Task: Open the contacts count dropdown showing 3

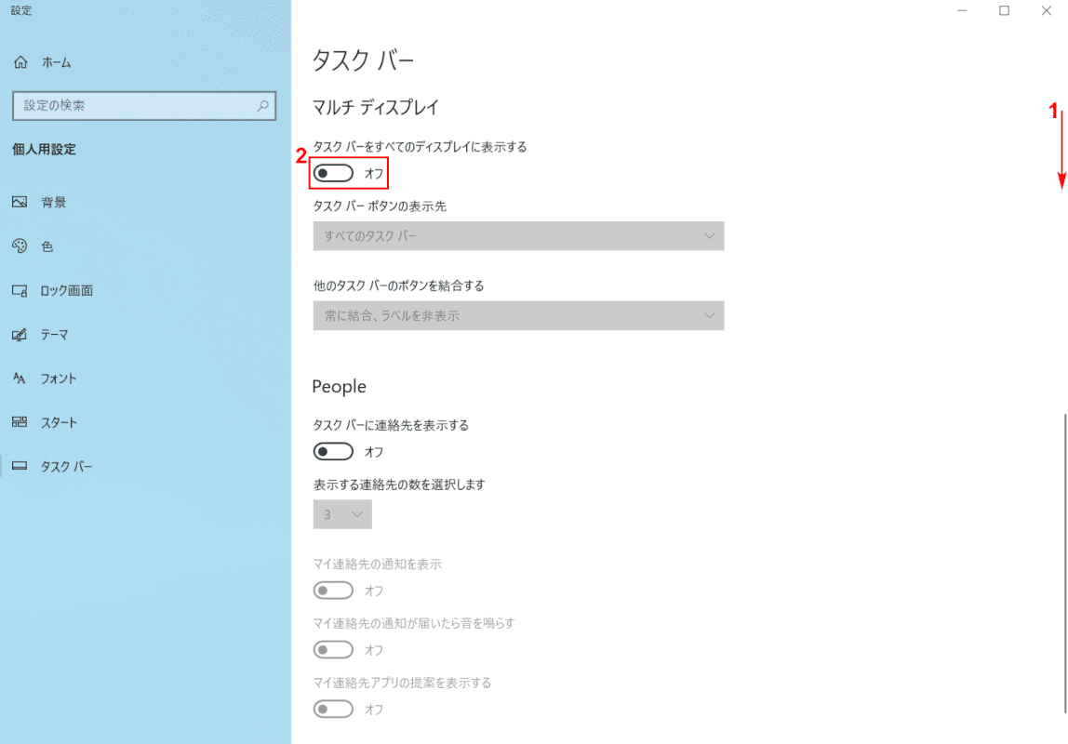Action: pos(342,514)
